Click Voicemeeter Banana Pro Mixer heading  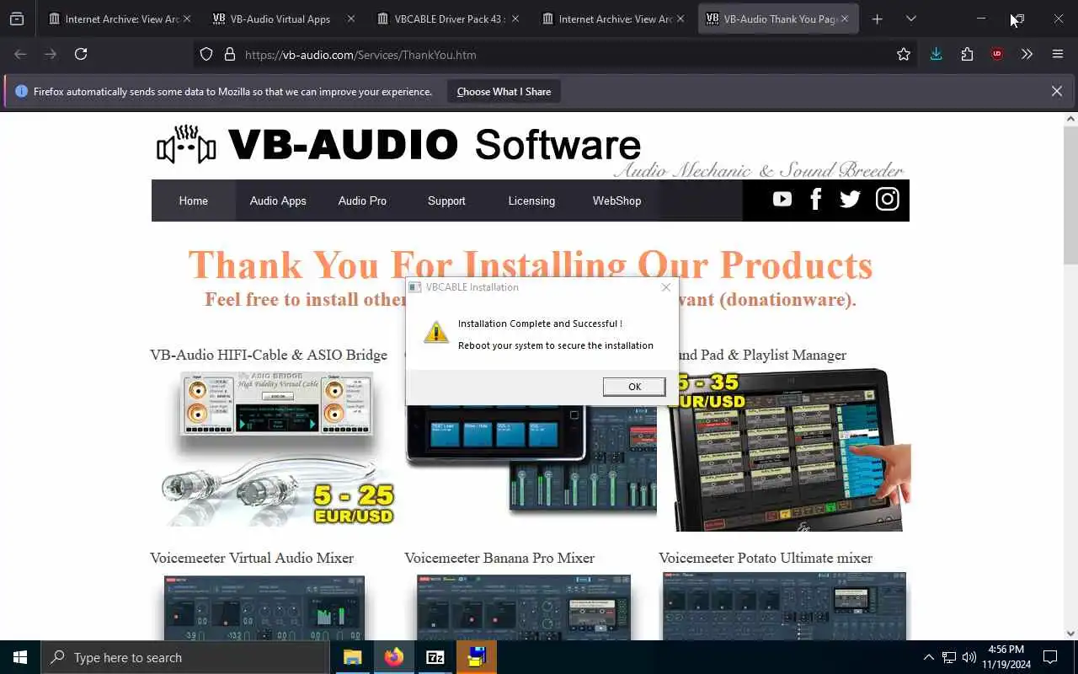(x=499, y=558)
